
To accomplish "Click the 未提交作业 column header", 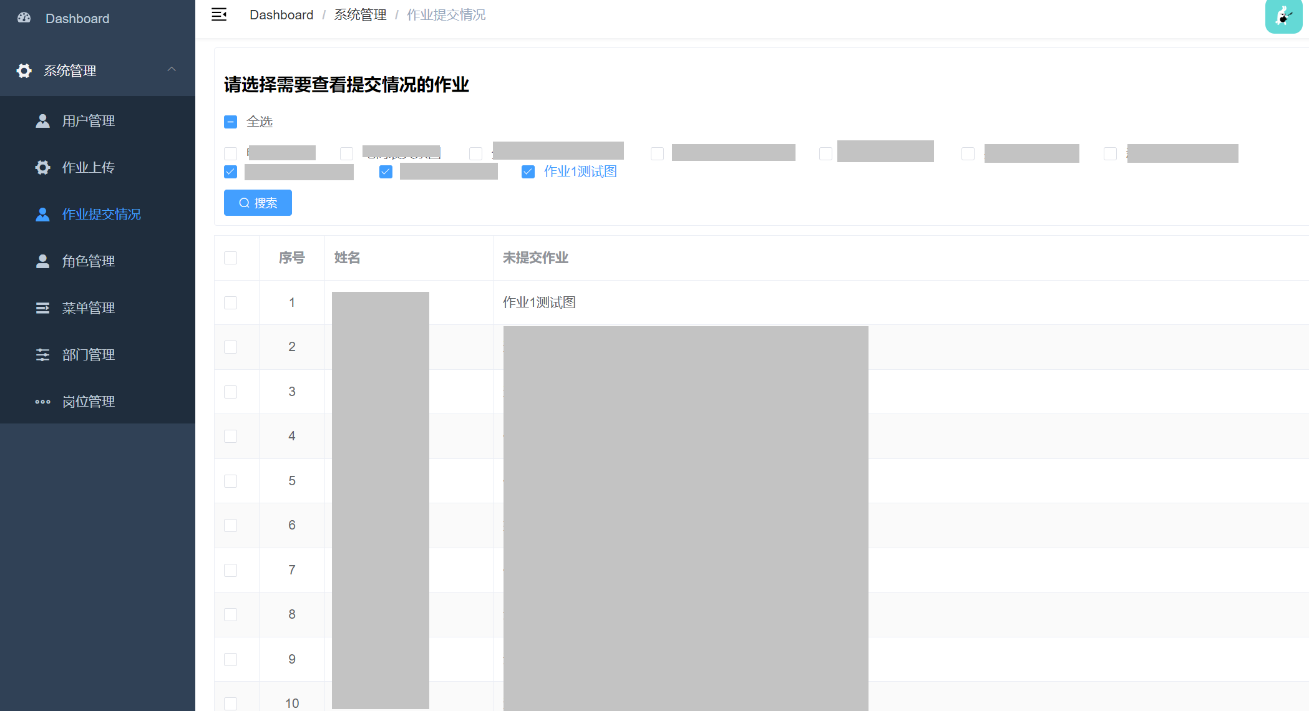I will coord(535,258).
